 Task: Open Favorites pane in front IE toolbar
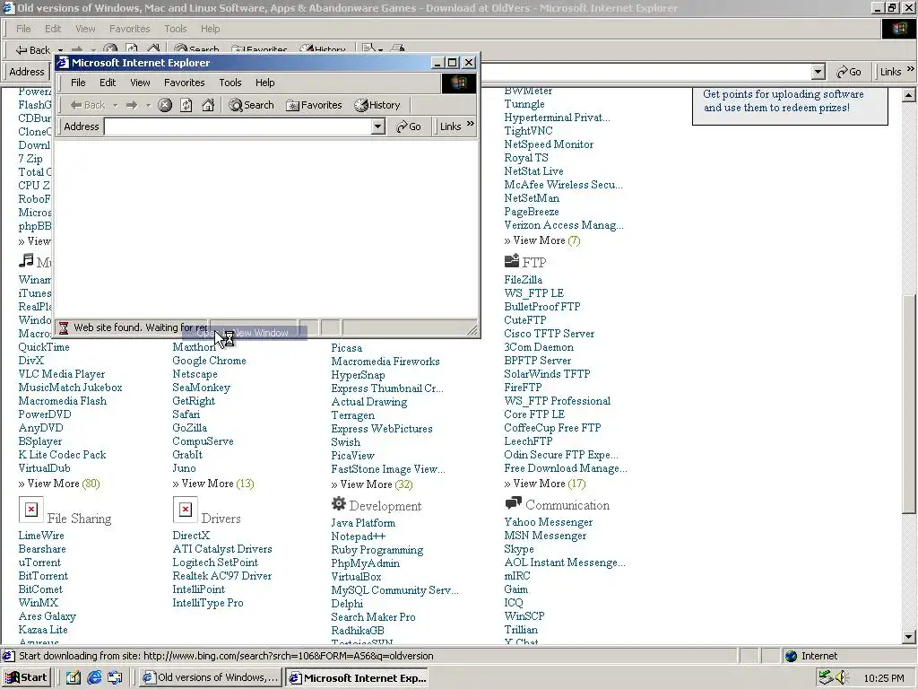(314, 105)
